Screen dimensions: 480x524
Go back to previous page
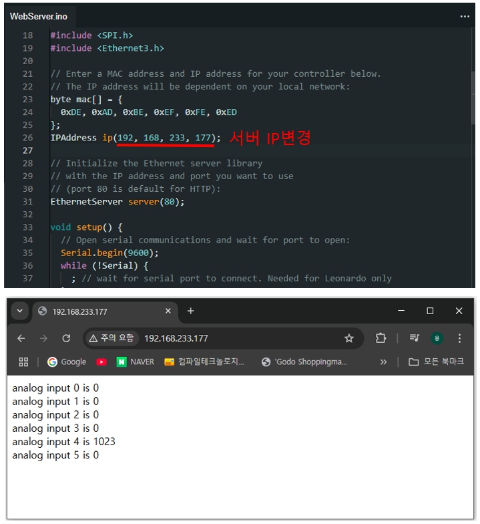tap(21, 339)
